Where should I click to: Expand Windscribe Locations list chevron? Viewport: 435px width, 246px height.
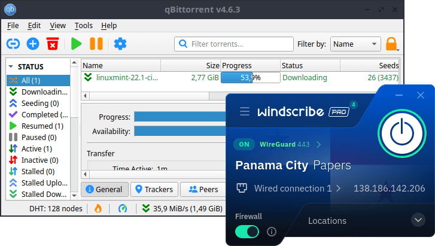point(418,220)
